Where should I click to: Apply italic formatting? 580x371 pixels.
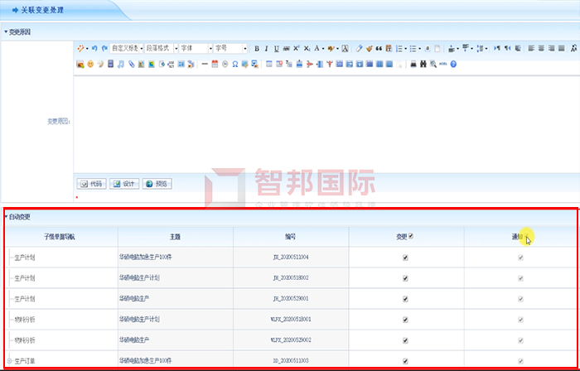[x=267, y=48]
